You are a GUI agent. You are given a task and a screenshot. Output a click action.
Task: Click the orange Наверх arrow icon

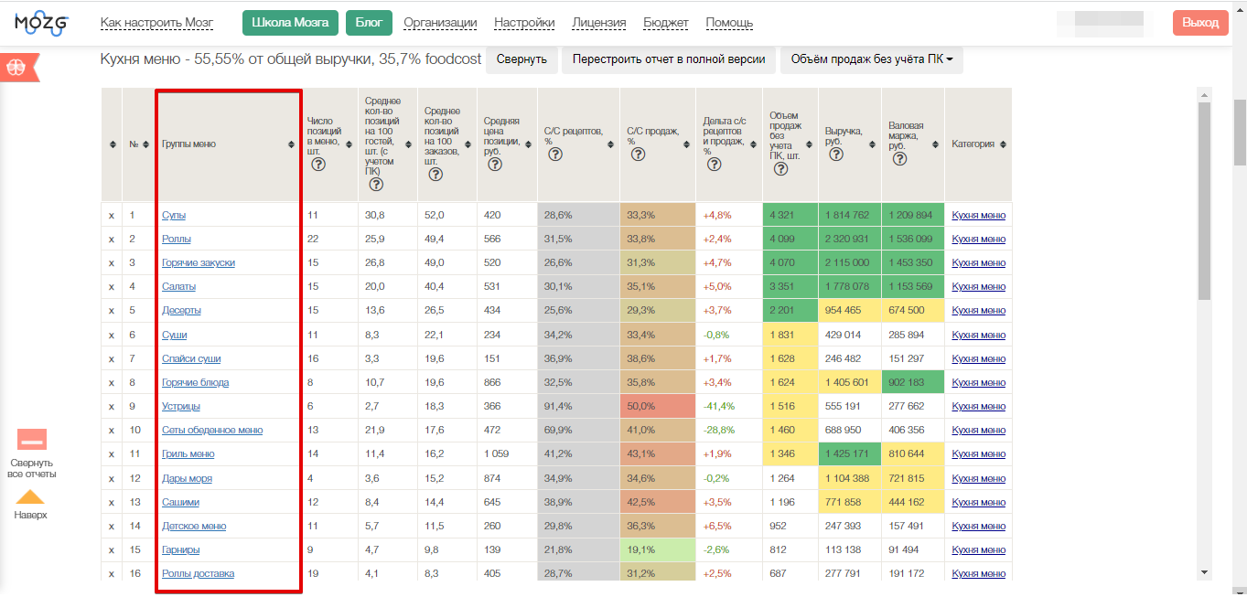click(x=30, y=497)
